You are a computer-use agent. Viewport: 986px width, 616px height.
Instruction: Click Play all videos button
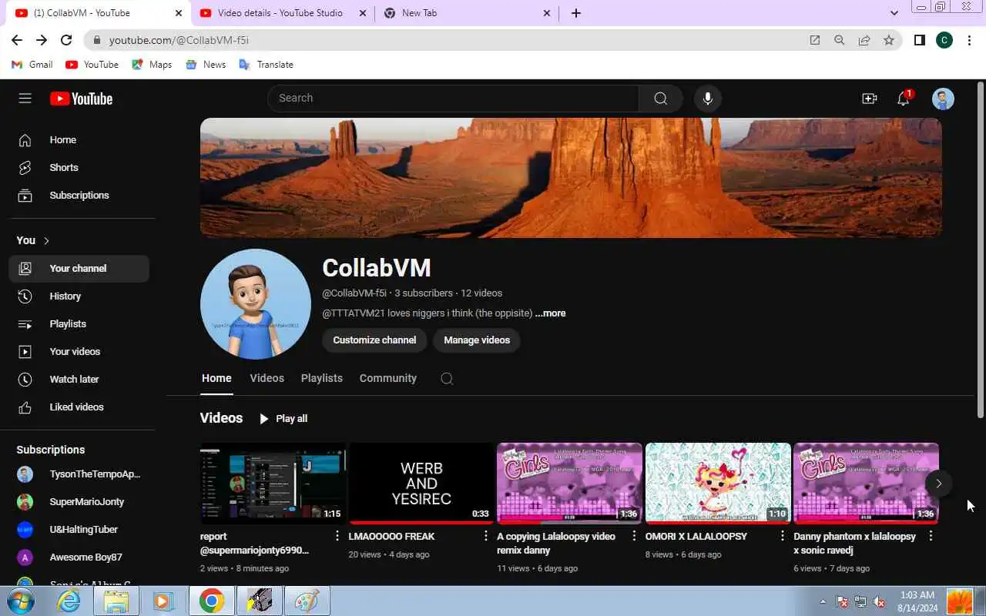point(283,419)
